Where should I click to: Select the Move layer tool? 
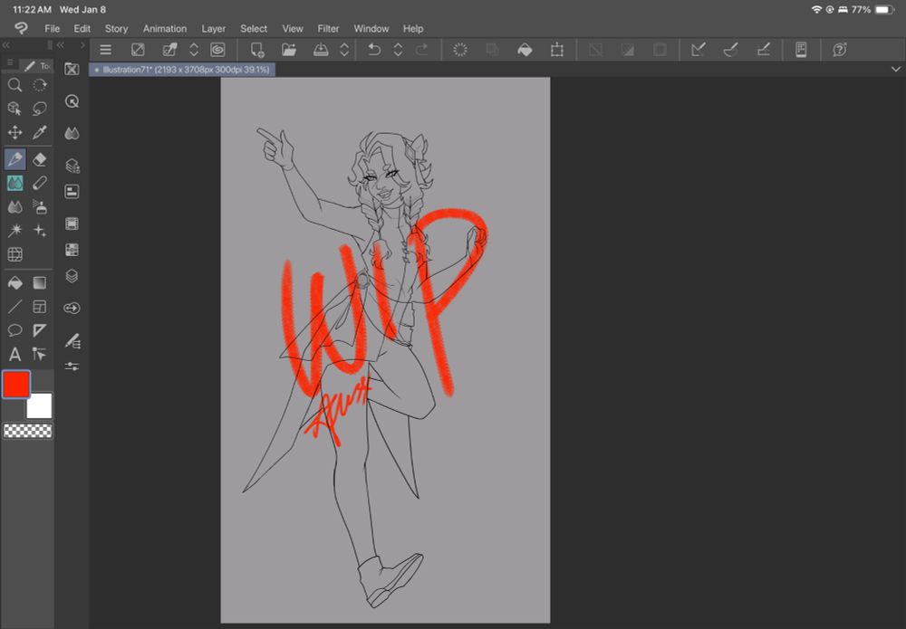pyautogui.click(x=15, y=133)
